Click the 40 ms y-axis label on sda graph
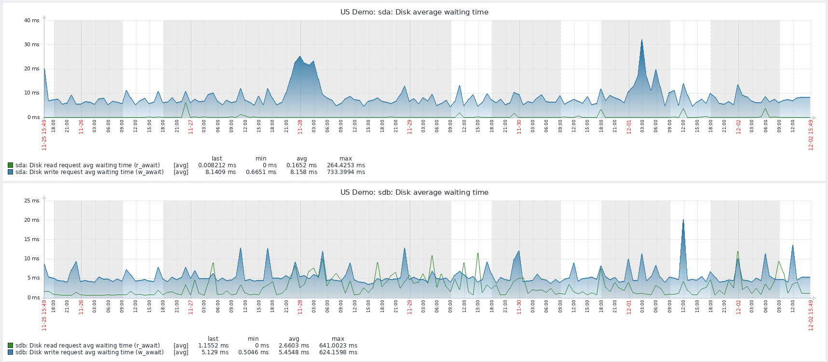 tap(32, 21)
